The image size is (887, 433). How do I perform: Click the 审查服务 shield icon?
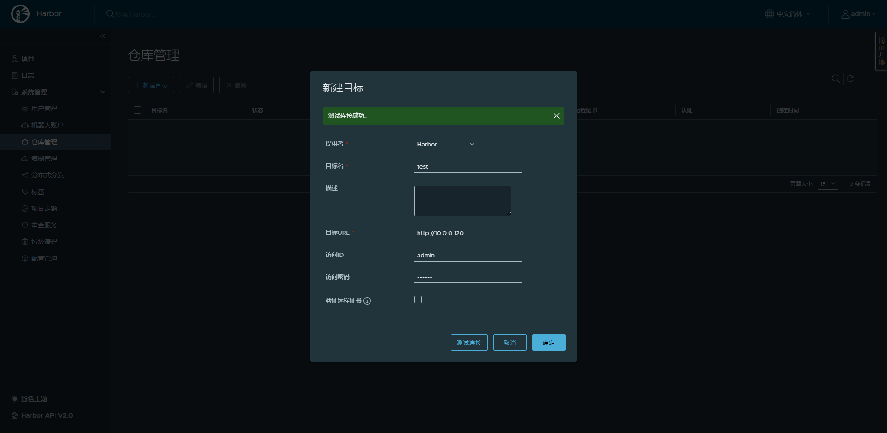[x=25, y=225]
